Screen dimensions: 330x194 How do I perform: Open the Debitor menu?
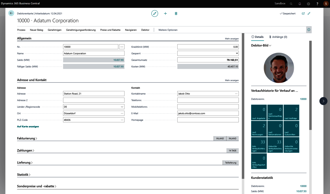[145, 30]
